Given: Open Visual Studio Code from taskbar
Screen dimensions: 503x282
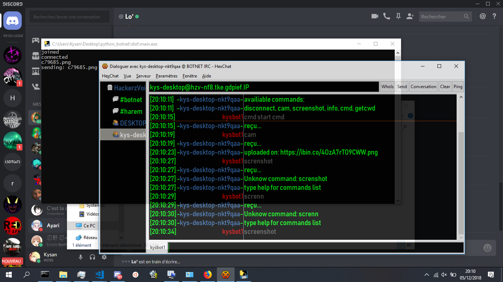Looking at the screenshot, I should (99, 274).
